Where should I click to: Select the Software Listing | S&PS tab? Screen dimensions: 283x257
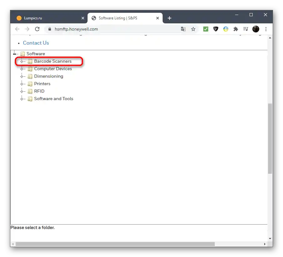(125, 18)
